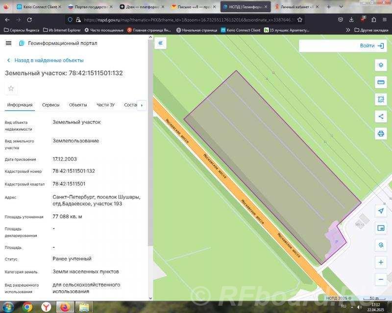Select the object selection tool in map sidebar
The width and height of the screenshot is (392, 313).
point(381,99)
